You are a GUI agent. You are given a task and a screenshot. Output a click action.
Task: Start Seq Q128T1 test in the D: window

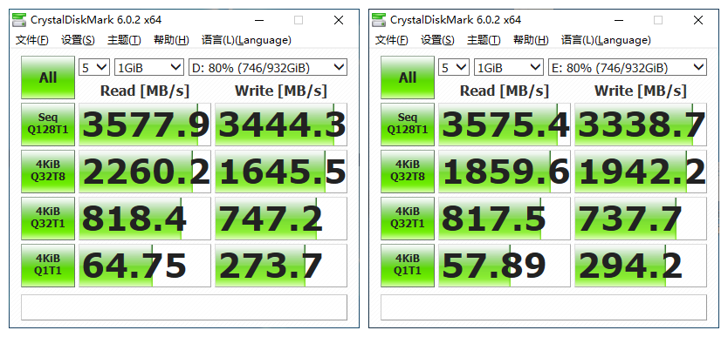click(48, 124)
